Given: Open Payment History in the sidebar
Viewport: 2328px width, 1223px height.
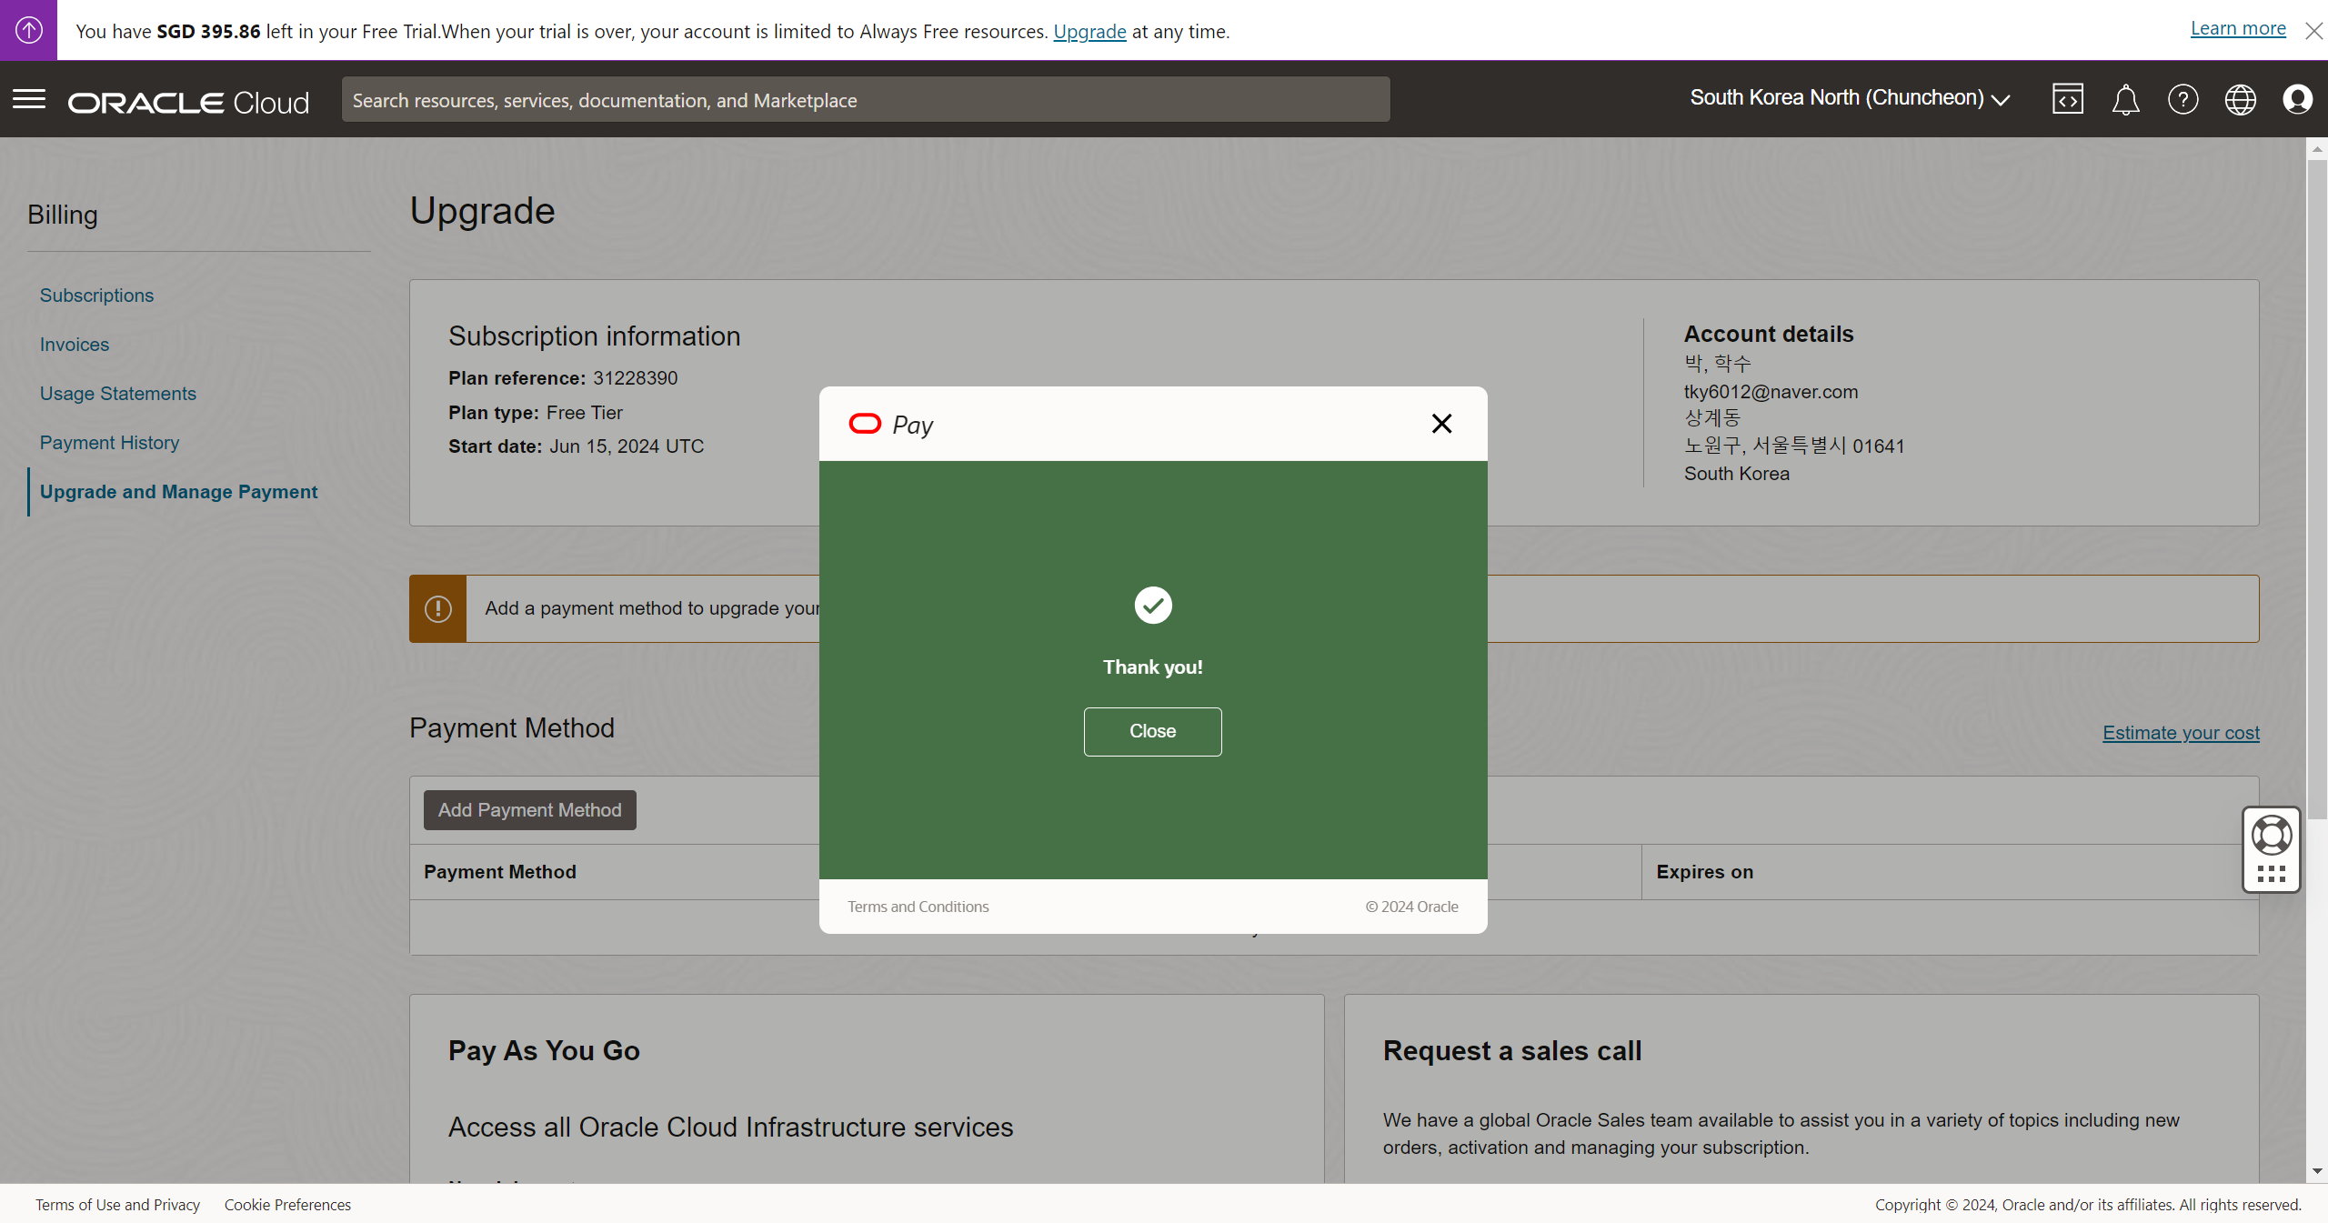Looking at the screenshot, I should pos(109,442).
